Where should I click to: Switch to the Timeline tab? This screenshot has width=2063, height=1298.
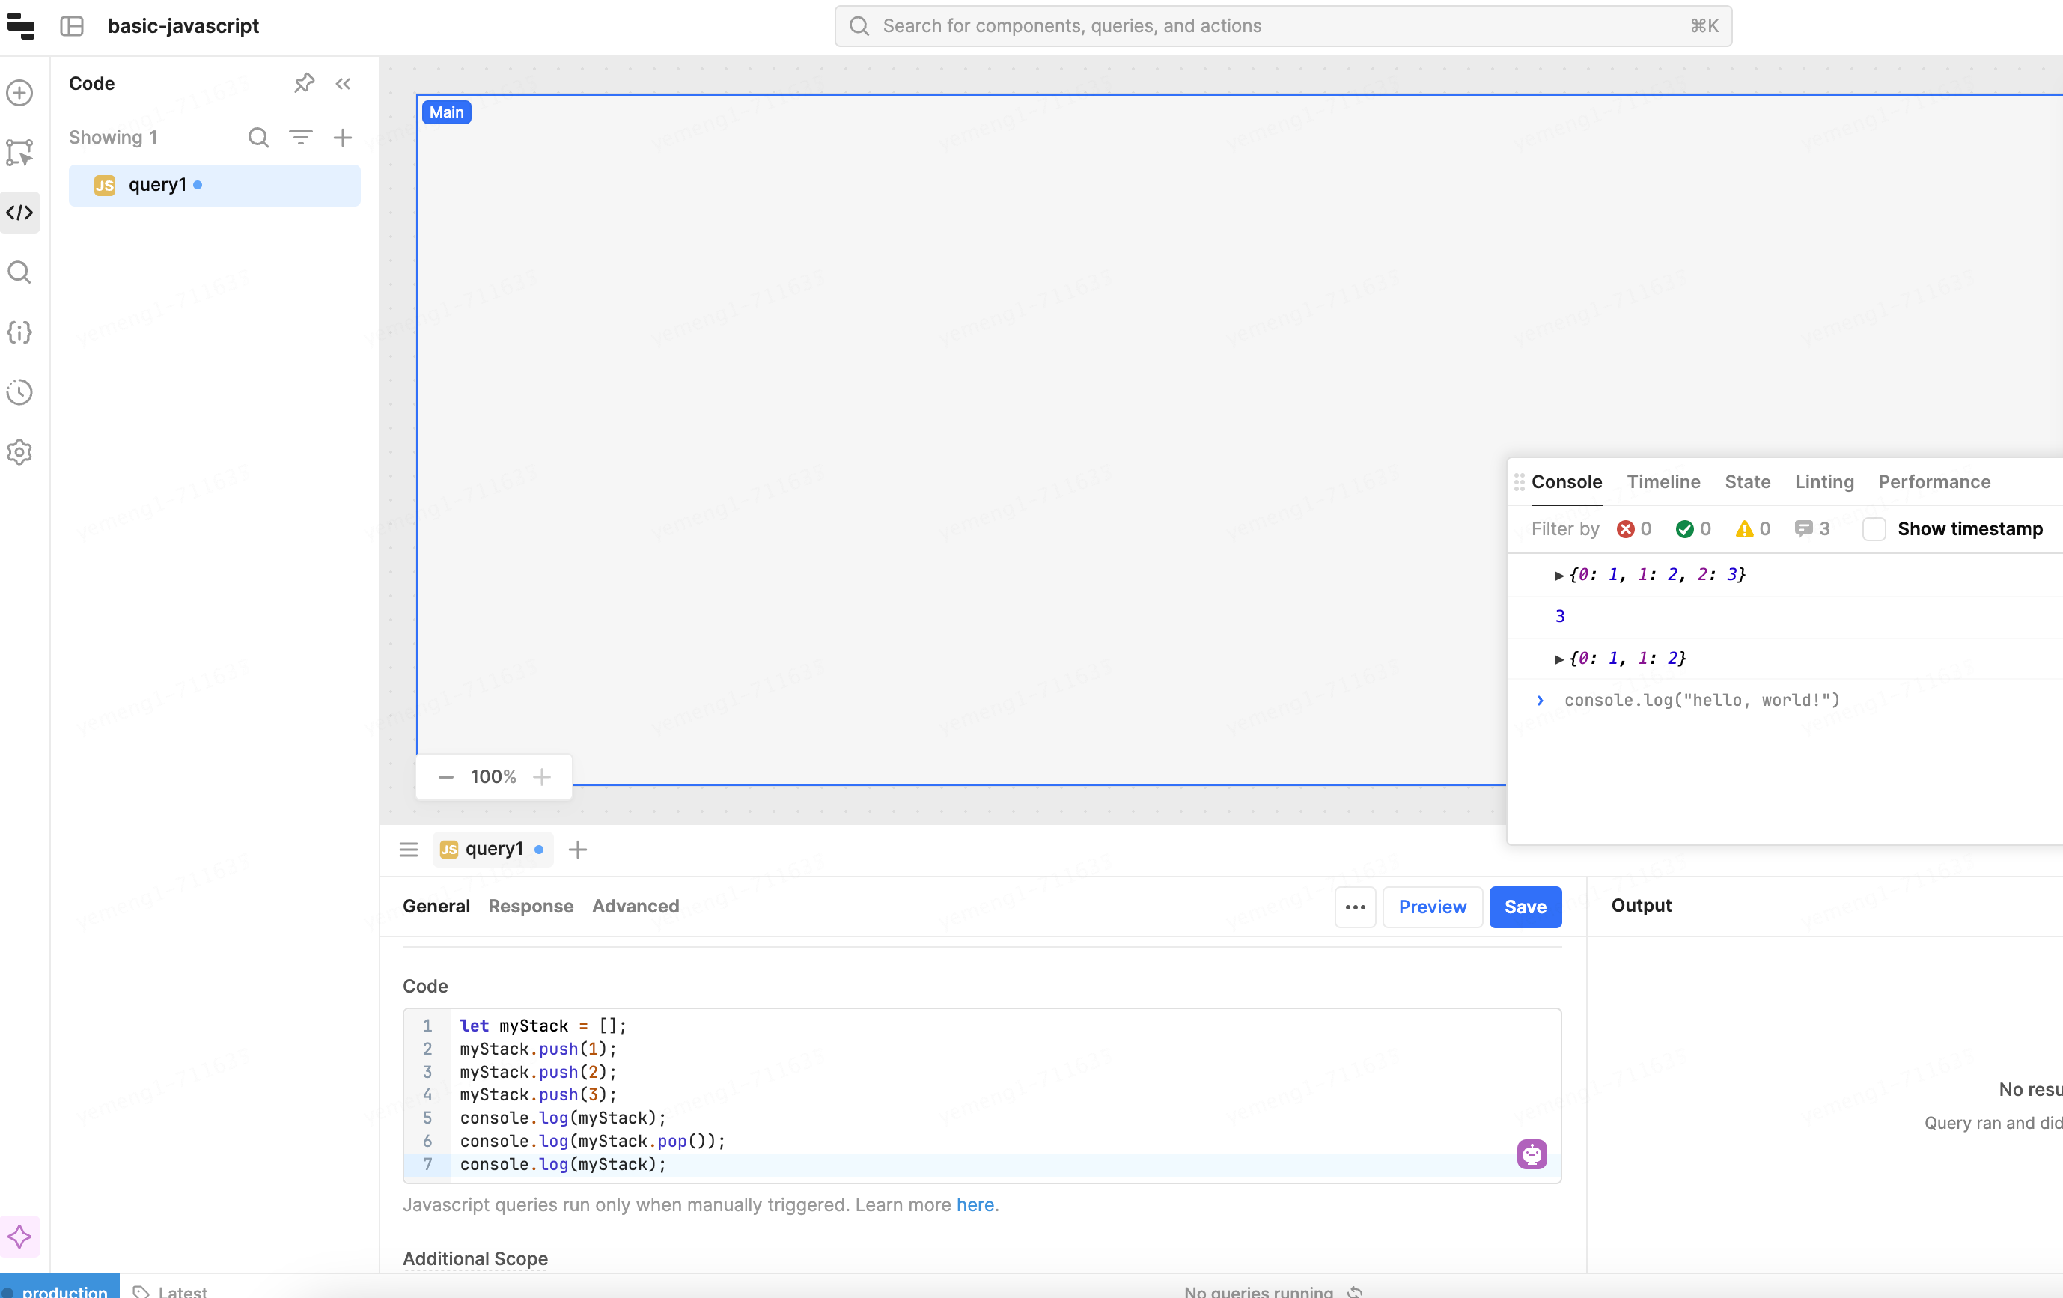point(1664,482)
